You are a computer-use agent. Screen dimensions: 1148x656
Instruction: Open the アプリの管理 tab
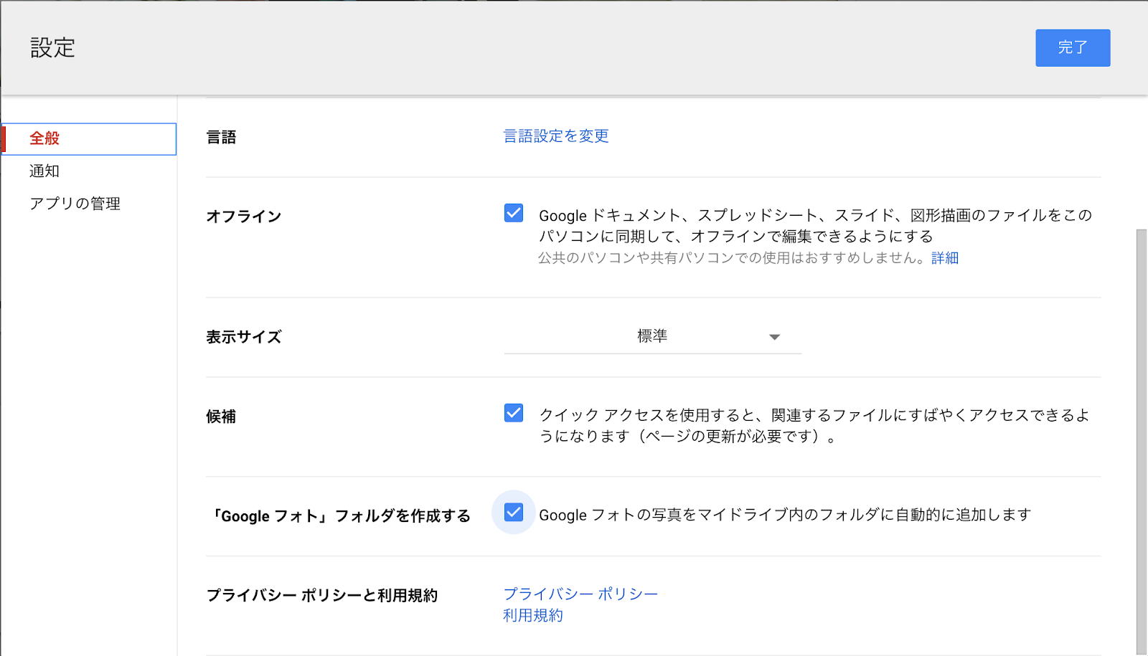[75, 204]
